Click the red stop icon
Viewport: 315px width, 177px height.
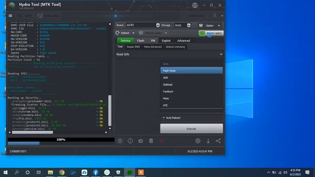[161, 141]
